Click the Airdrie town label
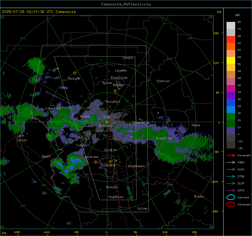This screenshot has width=252, height=236. pos(110,150)
